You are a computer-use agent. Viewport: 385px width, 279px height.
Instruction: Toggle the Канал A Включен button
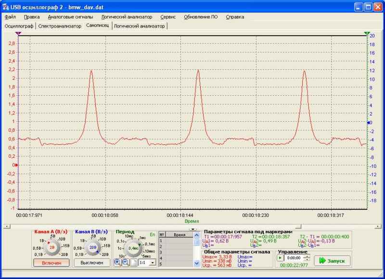tap(51, 263)
